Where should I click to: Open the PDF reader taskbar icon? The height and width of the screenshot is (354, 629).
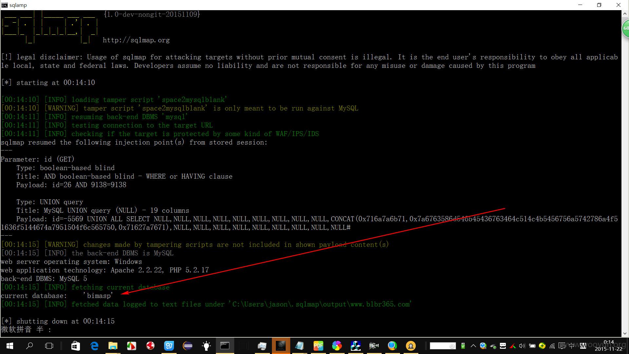click(x=318, y=346)
